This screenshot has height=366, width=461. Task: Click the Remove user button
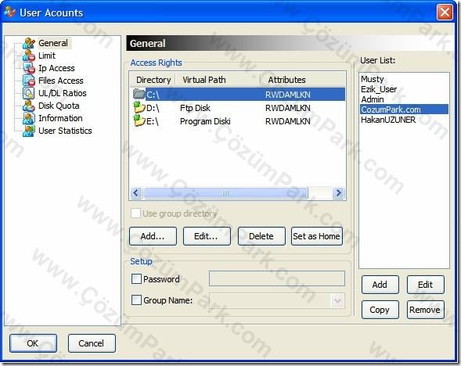(425, 310)
